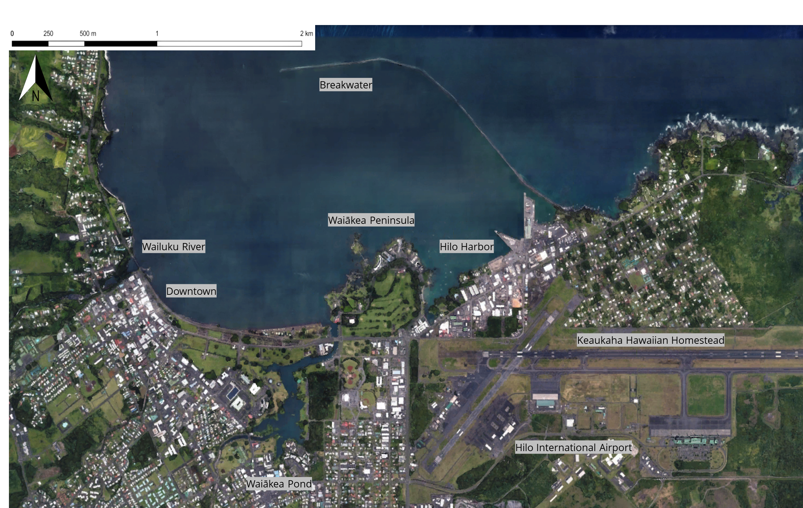Screen dimensions: 803x508
Task: Select the Wailuku River label
Action: tap(174, 246)
